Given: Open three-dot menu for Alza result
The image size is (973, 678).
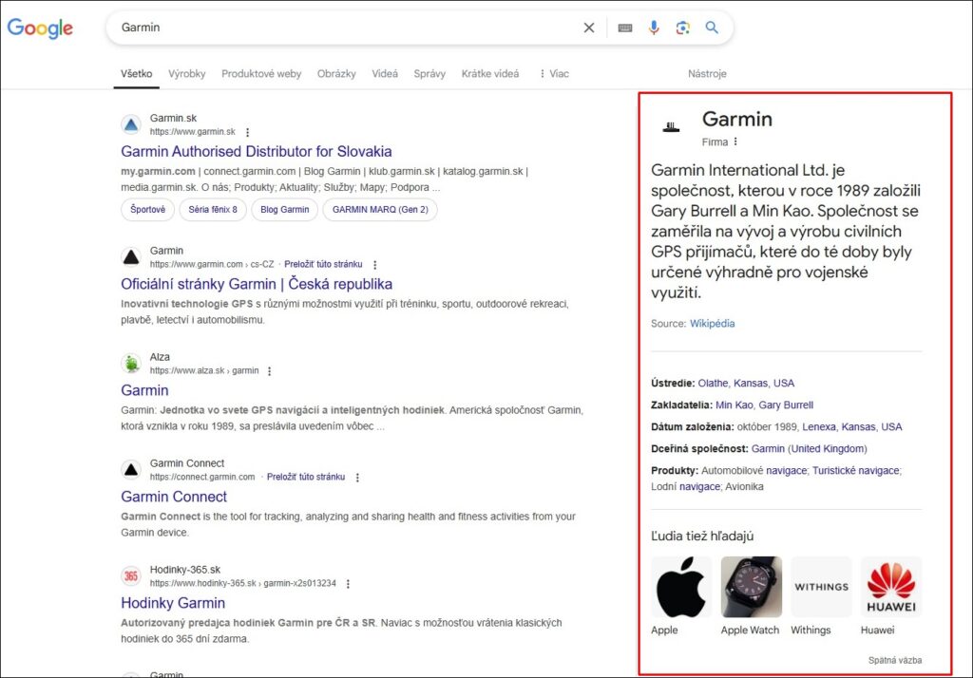Looking at the screenshot, I should [x=269, y=371].
